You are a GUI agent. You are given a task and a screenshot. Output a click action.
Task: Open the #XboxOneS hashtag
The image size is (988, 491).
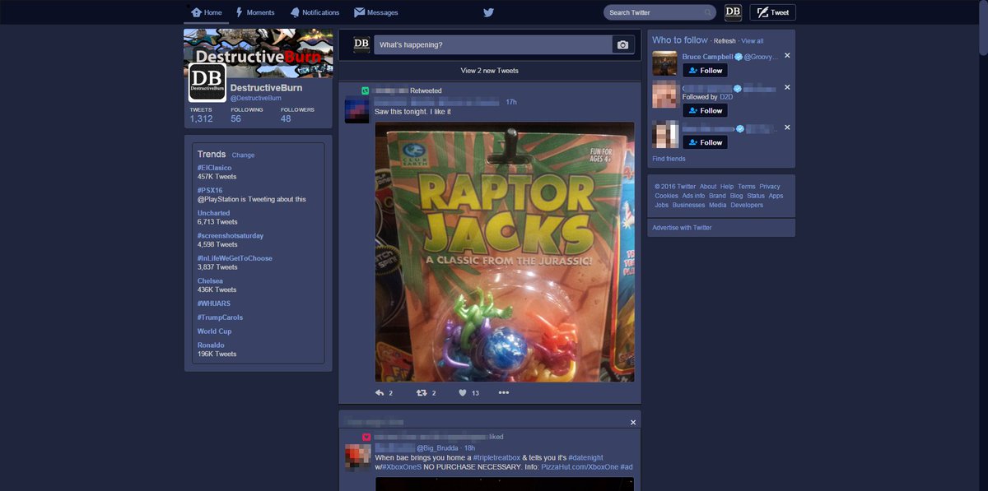pyautogui.click(x=402, y=467)
